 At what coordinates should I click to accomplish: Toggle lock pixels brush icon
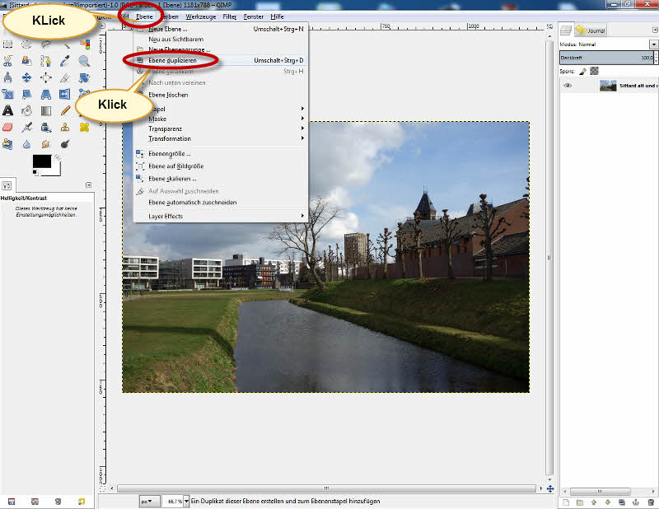pos(583,71)
